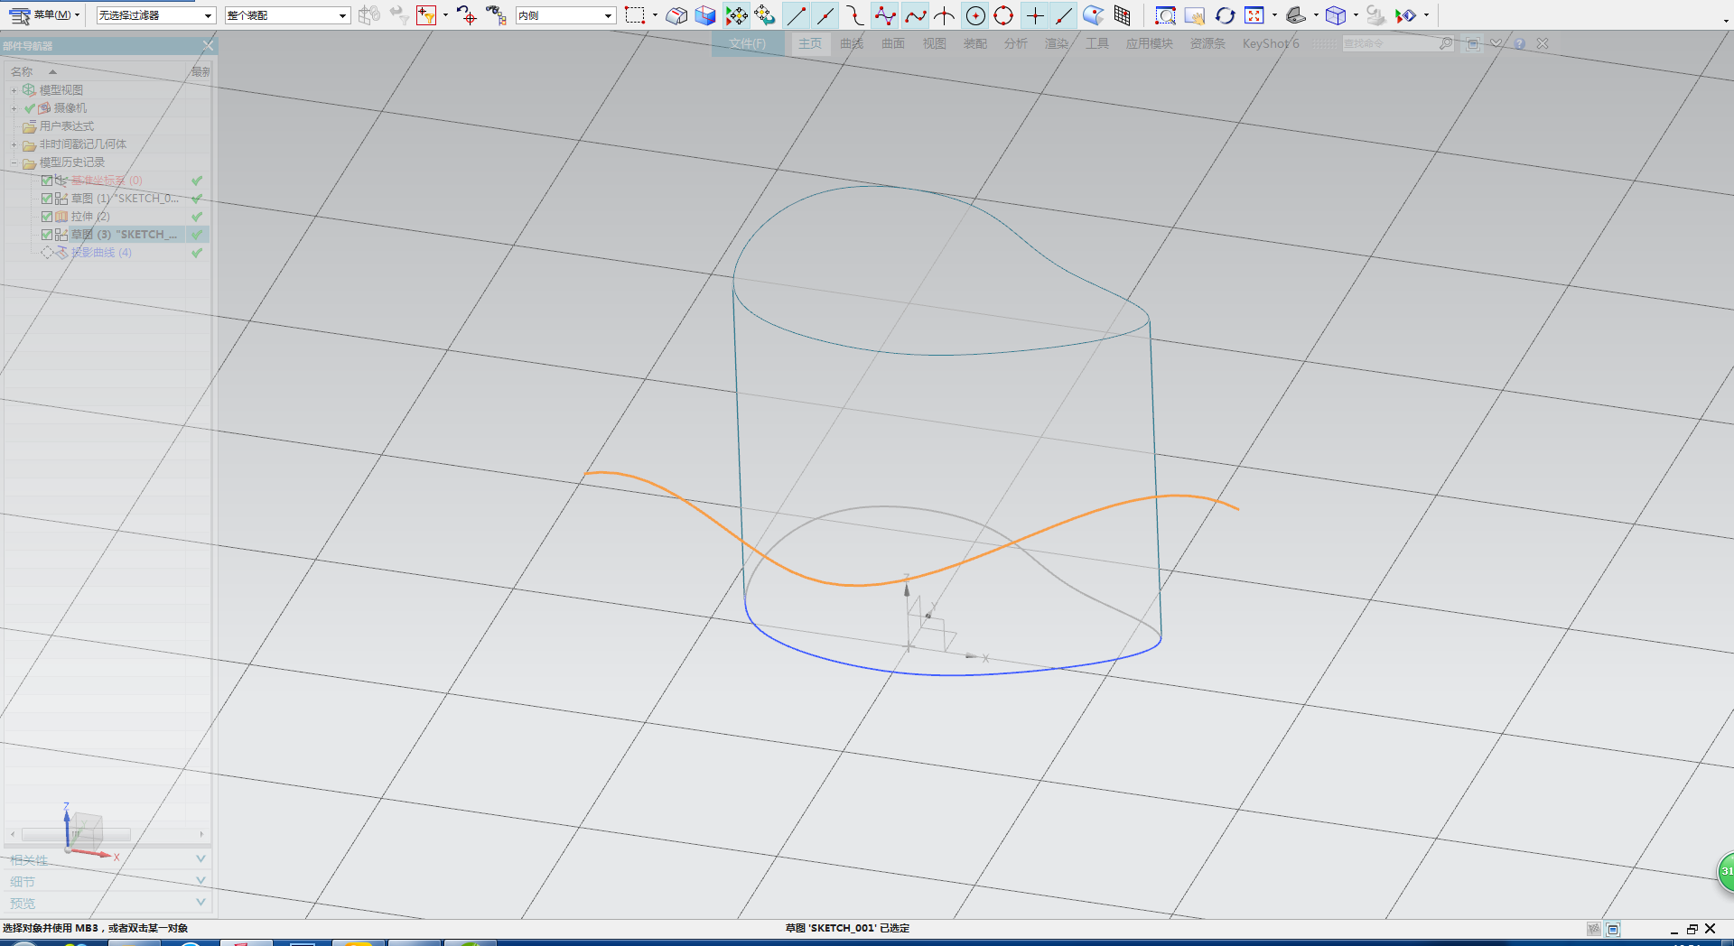Screen dimensions: 1734x946
Task: Click the green arrow with blue diamond icon
Action: coord(1406,15)
